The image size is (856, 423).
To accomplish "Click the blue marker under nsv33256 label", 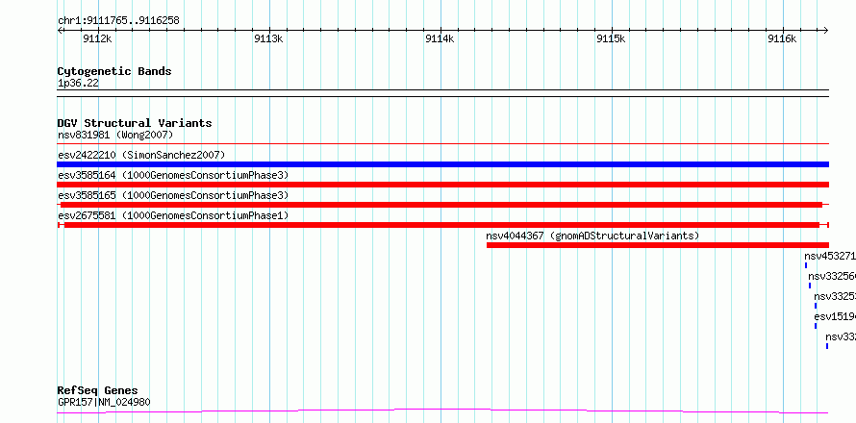I will click(x=810, y=286).
